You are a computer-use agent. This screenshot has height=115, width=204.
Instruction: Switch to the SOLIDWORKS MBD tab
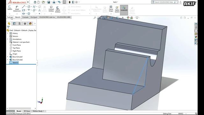(x=64, y=17)
